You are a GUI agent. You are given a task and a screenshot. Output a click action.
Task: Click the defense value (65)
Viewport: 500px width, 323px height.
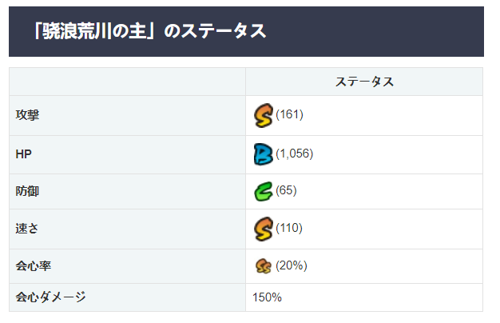[287, 190]
